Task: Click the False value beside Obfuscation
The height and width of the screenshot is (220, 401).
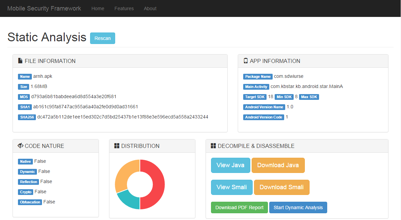Action: coord(49,202)
